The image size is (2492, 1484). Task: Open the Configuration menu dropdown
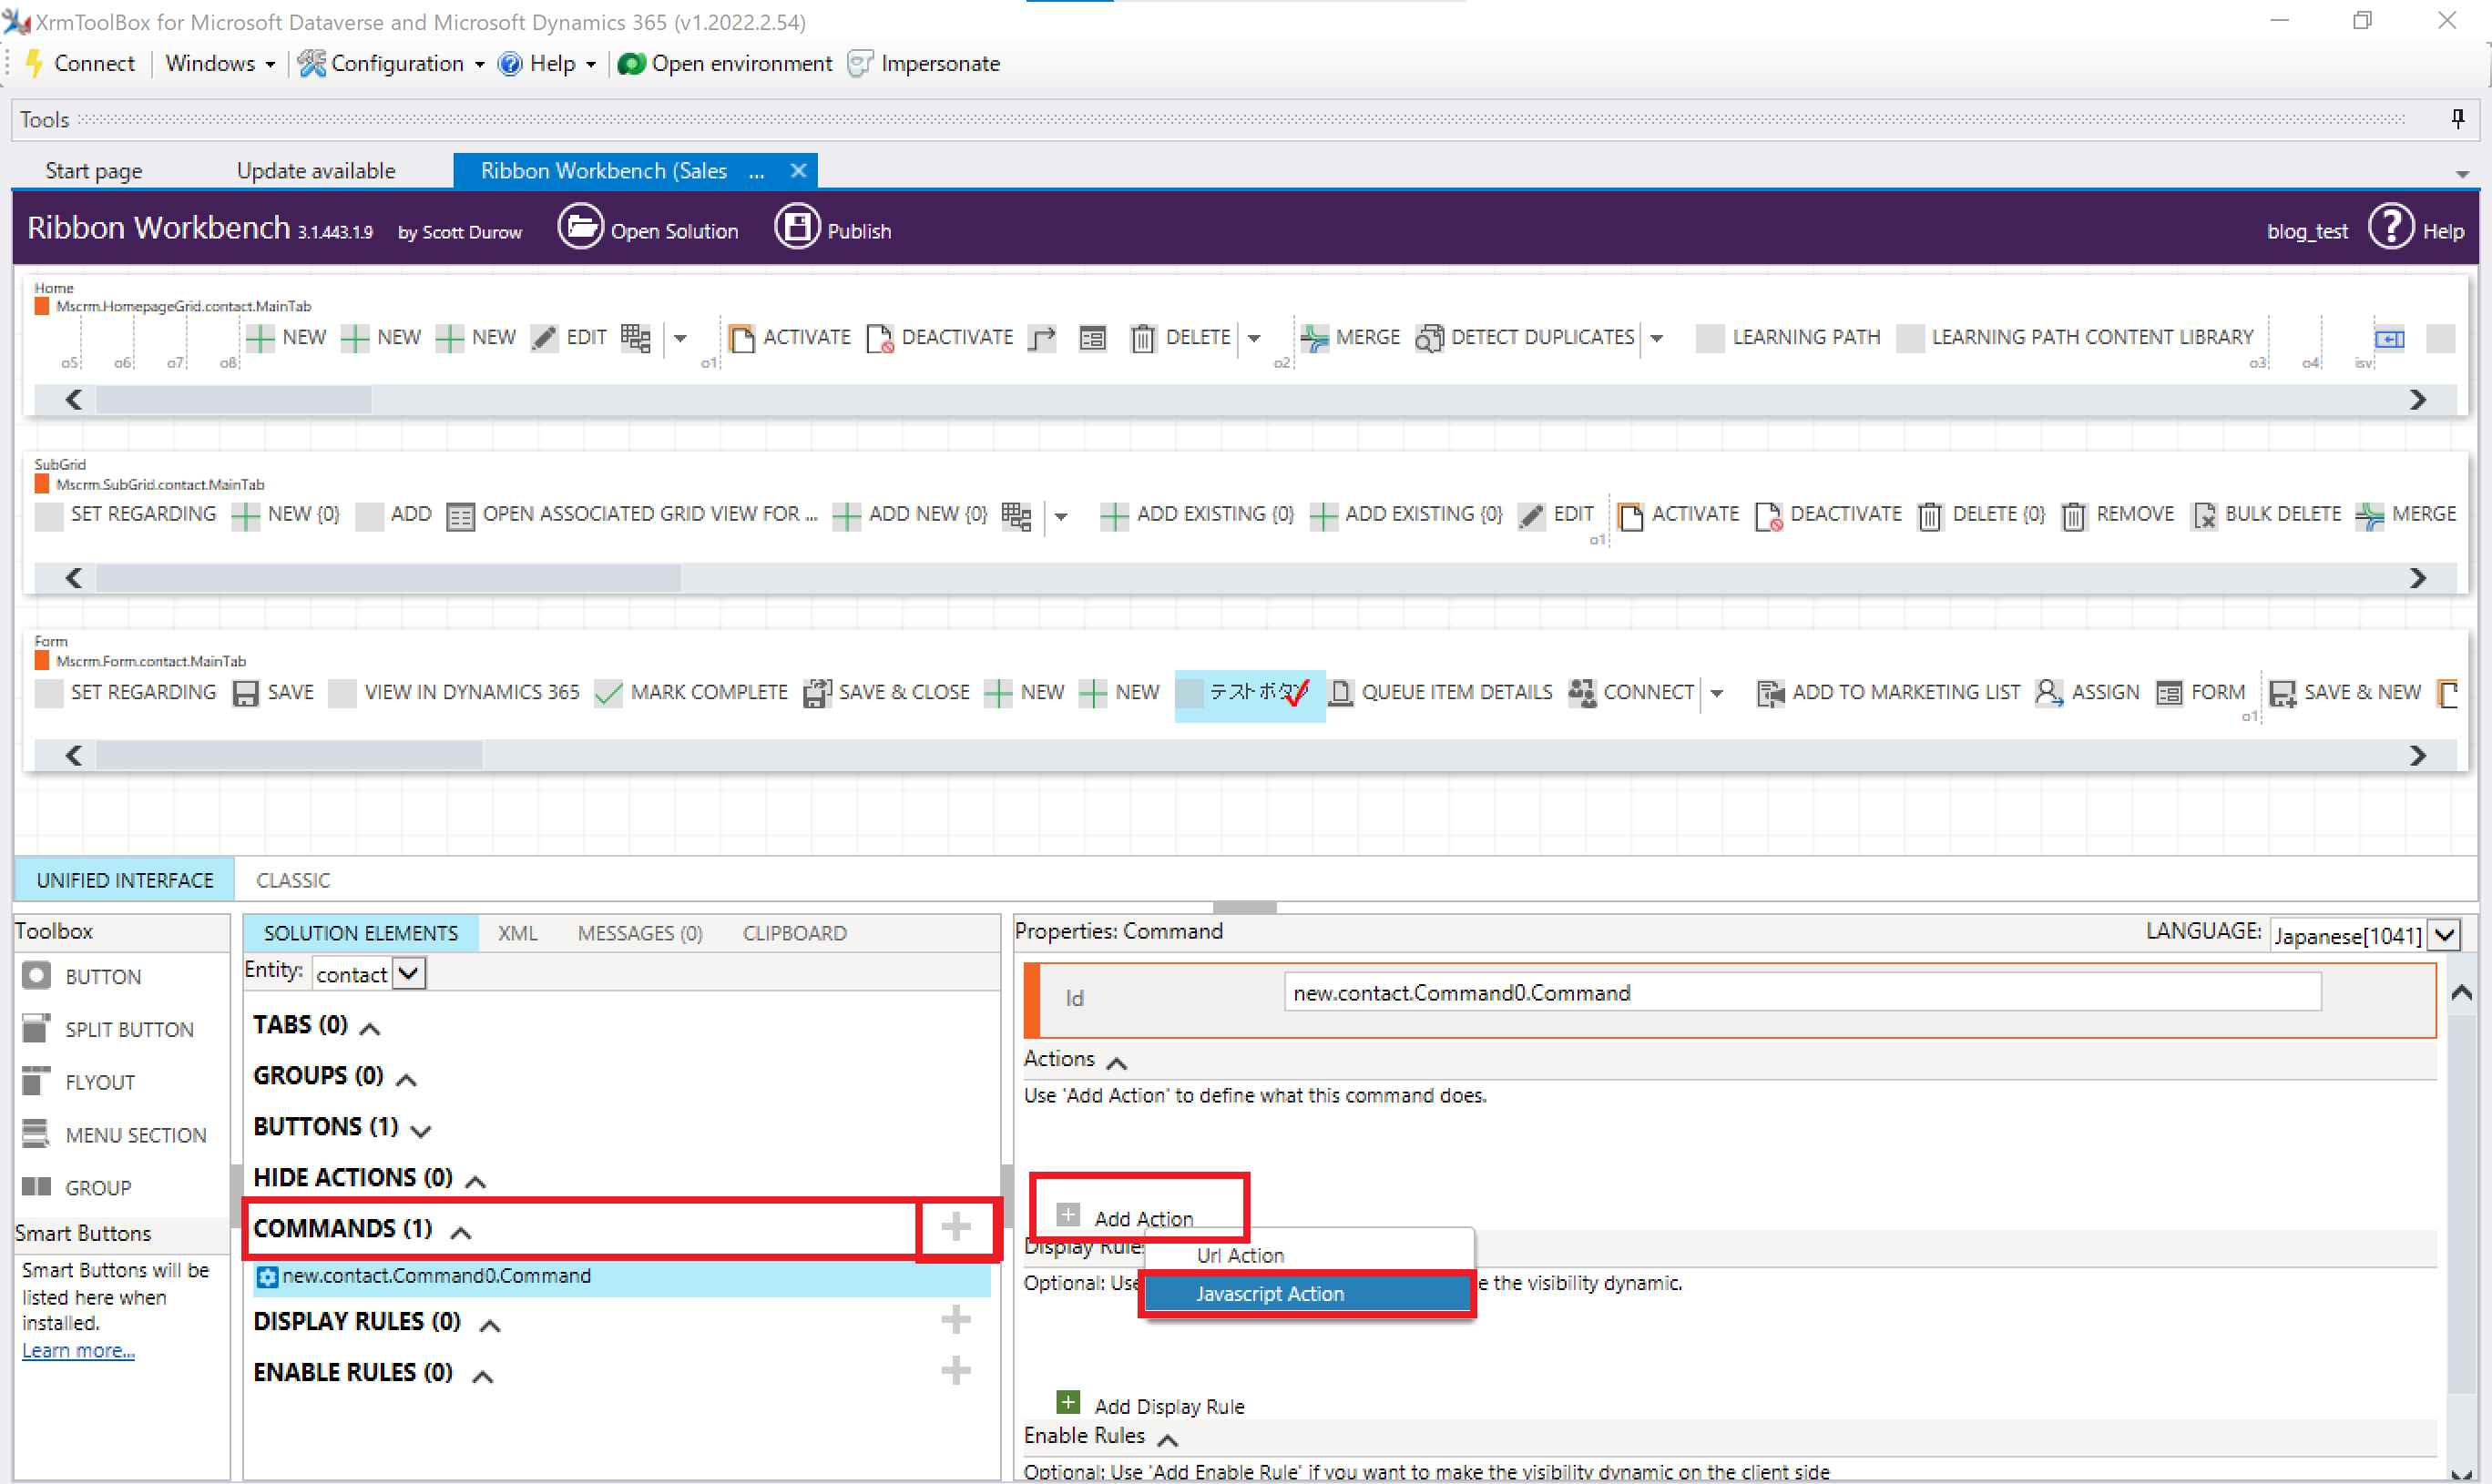[393, 64]
